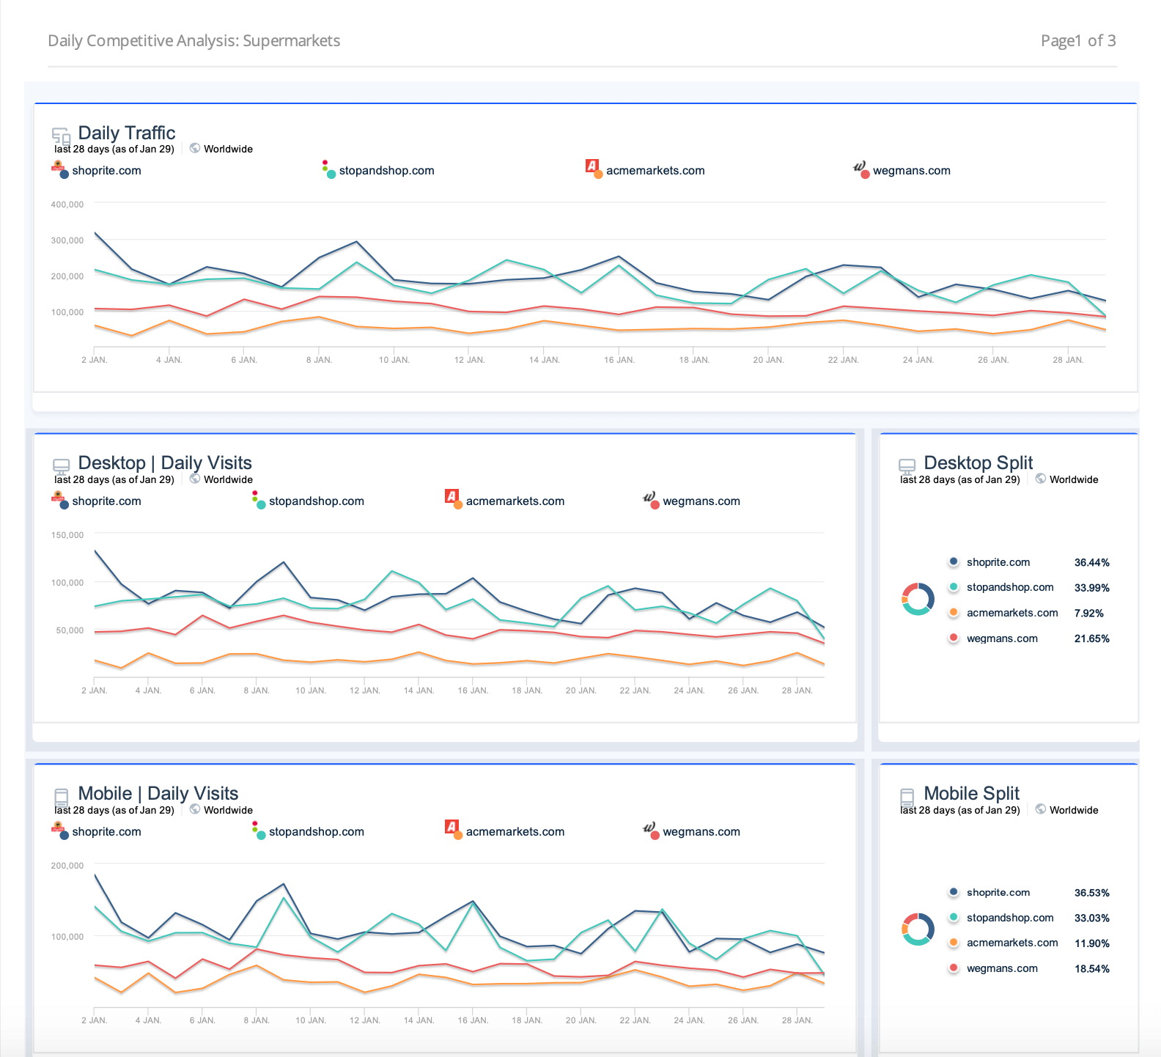The width and height of the screenshot is (1161, 1057).
Task: Click the Daily Traffic multi-device icon
Action: click(62, 136)
